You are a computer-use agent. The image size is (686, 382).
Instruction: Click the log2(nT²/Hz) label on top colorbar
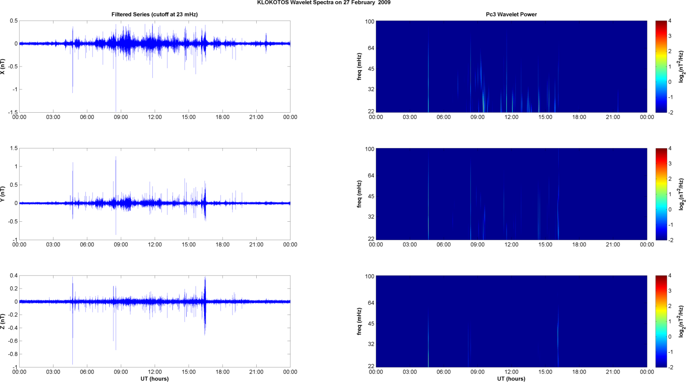tap(682, 66)
